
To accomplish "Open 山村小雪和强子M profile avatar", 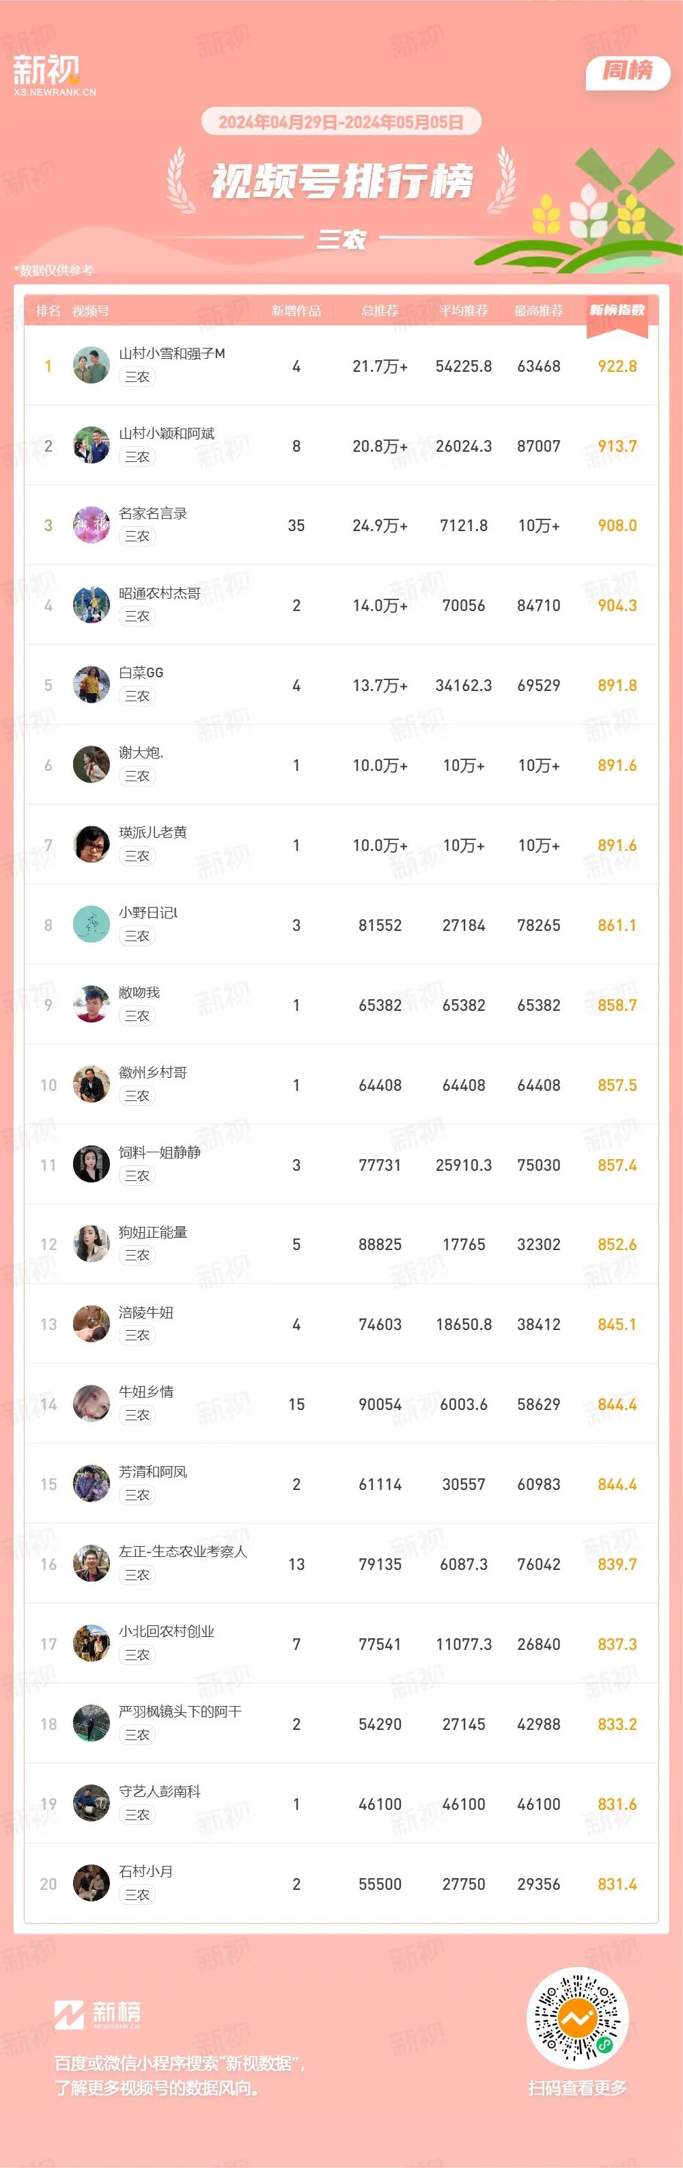I will click(91, 365).
